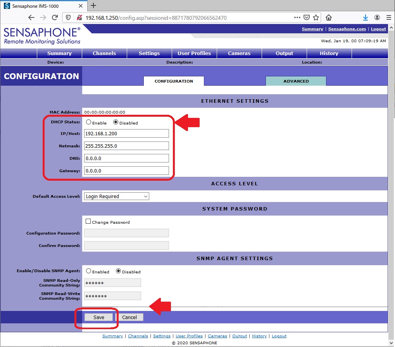The width and height of the screenshot is (395, 347).
Task: Click the Summary link in header
Action: (x=312, y=29)
